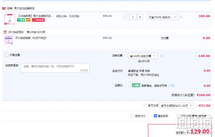Open the 省149元:组合优惠 store discount dropdown
This screenshot has height=137, width=215.
tap(143, 56)
